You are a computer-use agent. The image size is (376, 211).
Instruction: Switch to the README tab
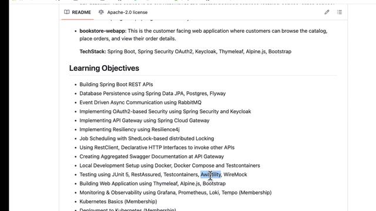click(78, 12)
